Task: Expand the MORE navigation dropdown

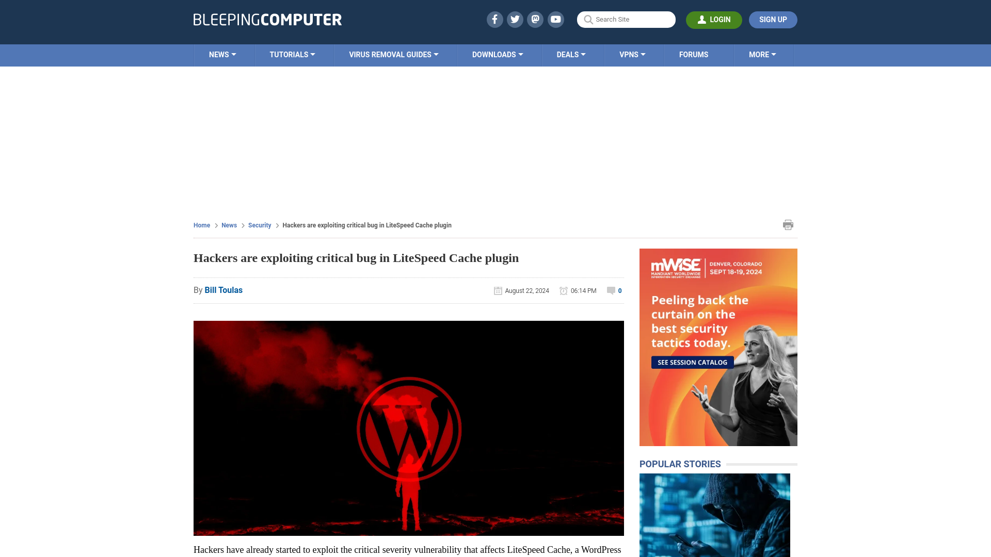Action: pos(762,54)
